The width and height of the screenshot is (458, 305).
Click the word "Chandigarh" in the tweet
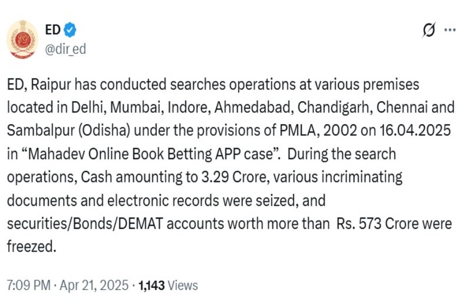323,107
